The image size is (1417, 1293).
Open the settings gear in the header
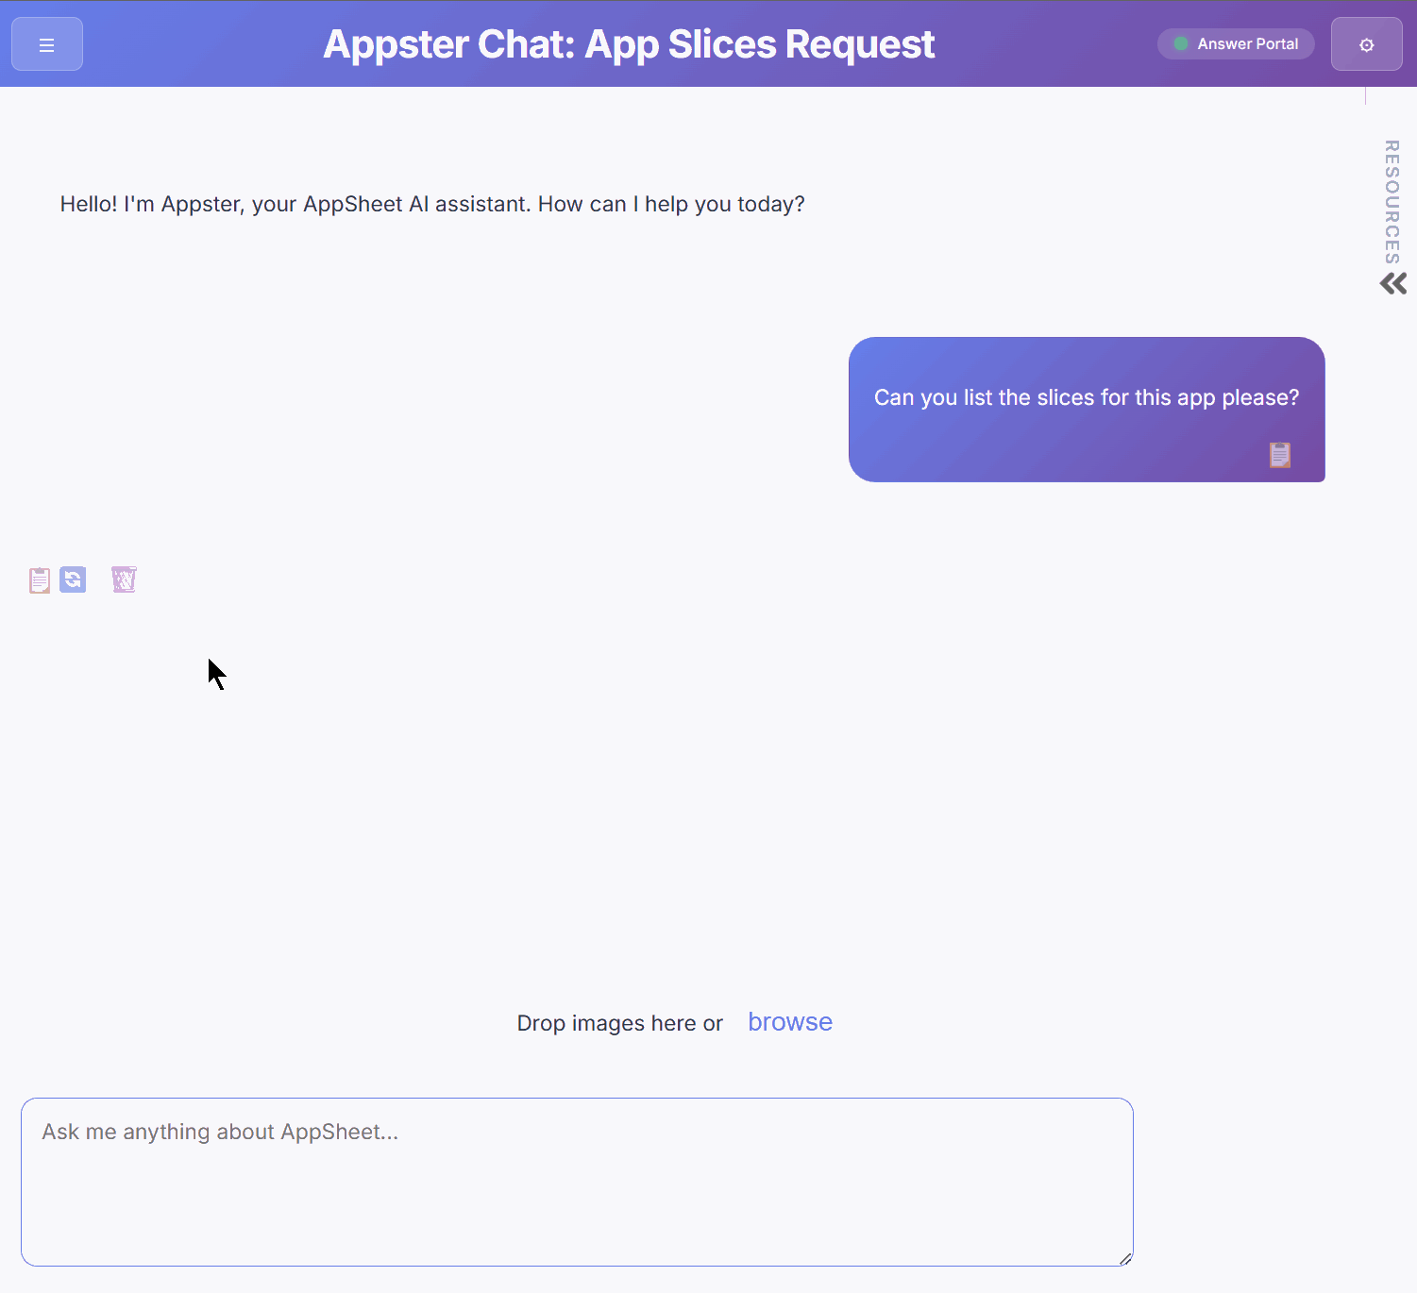[1366, 43]
